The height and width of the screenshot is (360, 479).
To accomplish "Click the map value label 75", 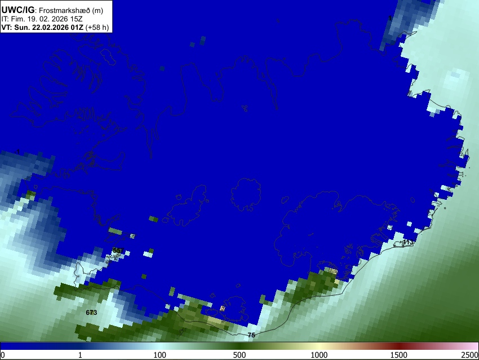I will (x=251, y=335).
